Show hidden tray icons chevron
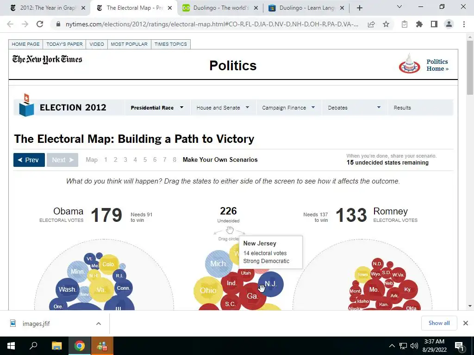The width and height of the screenshot is (474, 355). [x=392, y=346]
